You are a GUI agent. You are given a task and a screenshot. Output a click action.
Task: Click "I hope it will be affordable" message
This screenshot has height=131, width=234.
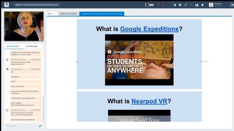click(x=26, y=92)
